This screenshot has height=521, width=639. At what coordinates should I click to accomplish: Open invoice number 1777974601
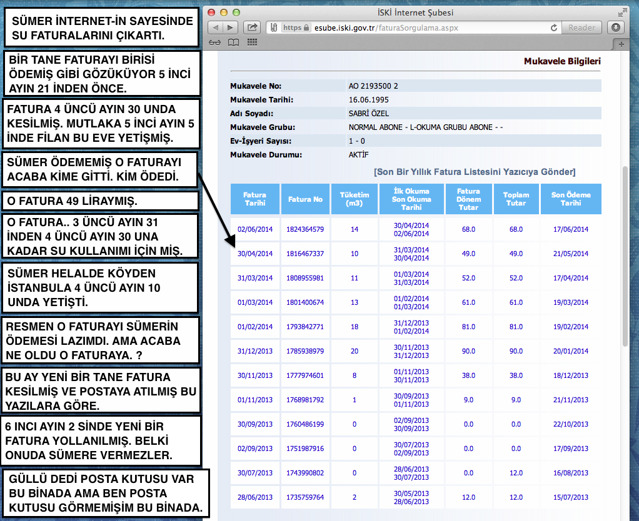pyautogui.click(x=305, y=375)
